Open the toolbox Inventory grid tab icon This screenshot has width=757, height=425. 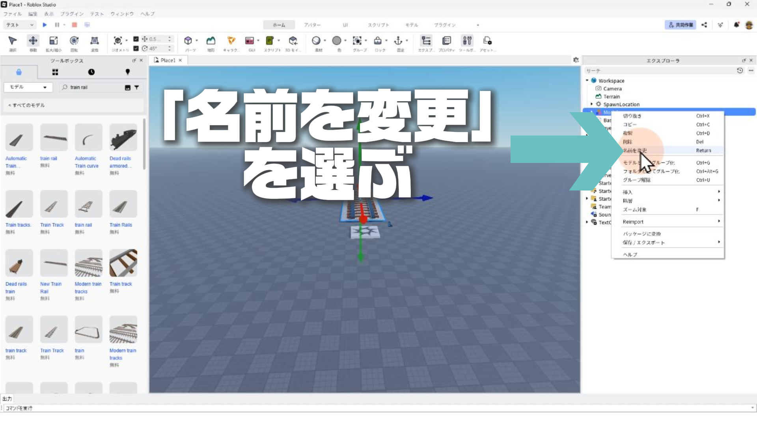coord(55,72)
